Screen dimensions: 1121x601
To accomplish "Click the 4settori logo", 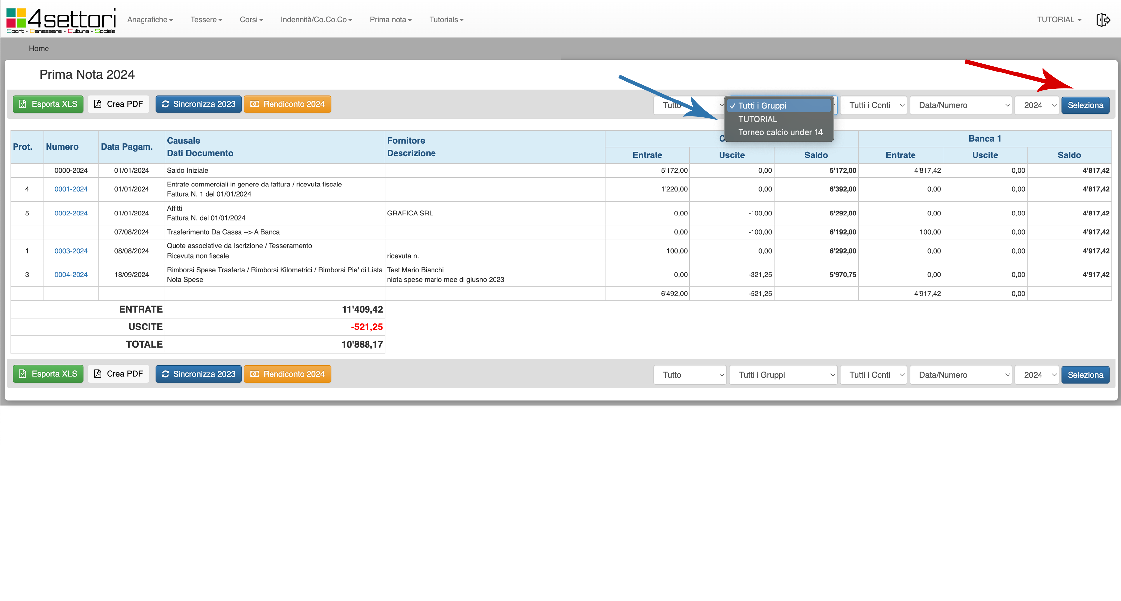I will [61, 20].
